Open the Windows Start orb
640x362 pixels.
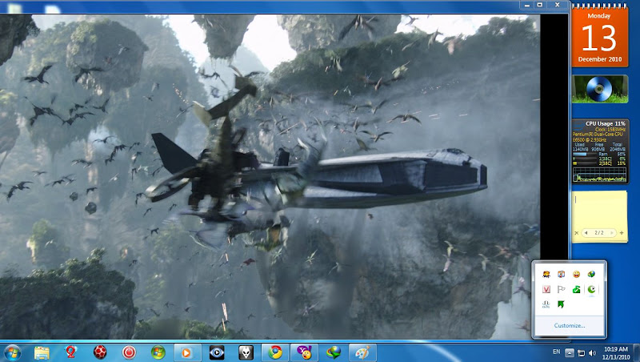[x=12, y=352]
